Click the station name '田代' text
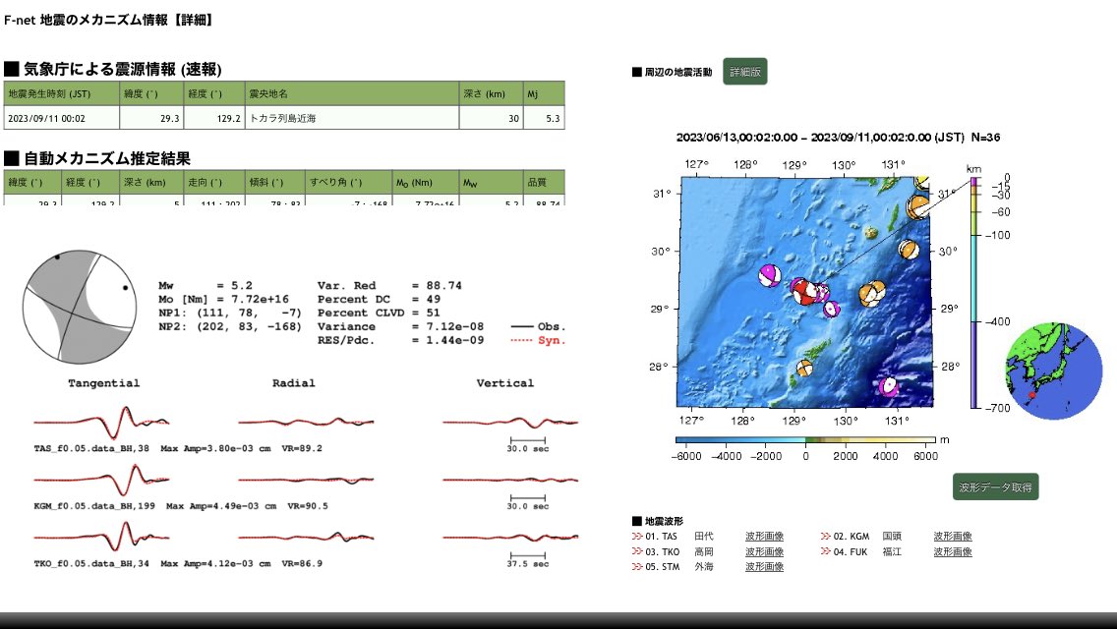Viewport: 1117px width, 629px height. click(704, 537)
